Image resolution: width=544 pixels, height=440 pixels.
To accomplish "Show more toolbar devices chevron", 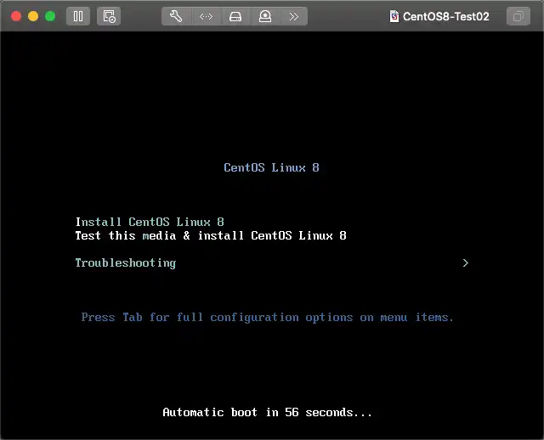I will (x=294, y=16).
